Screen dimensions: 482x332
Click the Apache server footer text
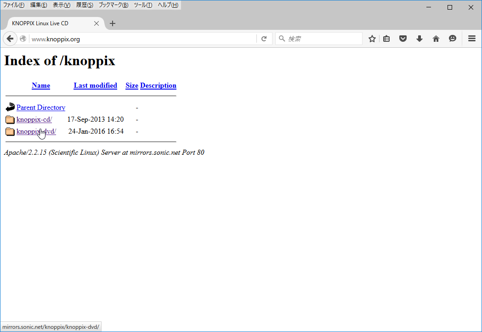(x=104, y=152)
